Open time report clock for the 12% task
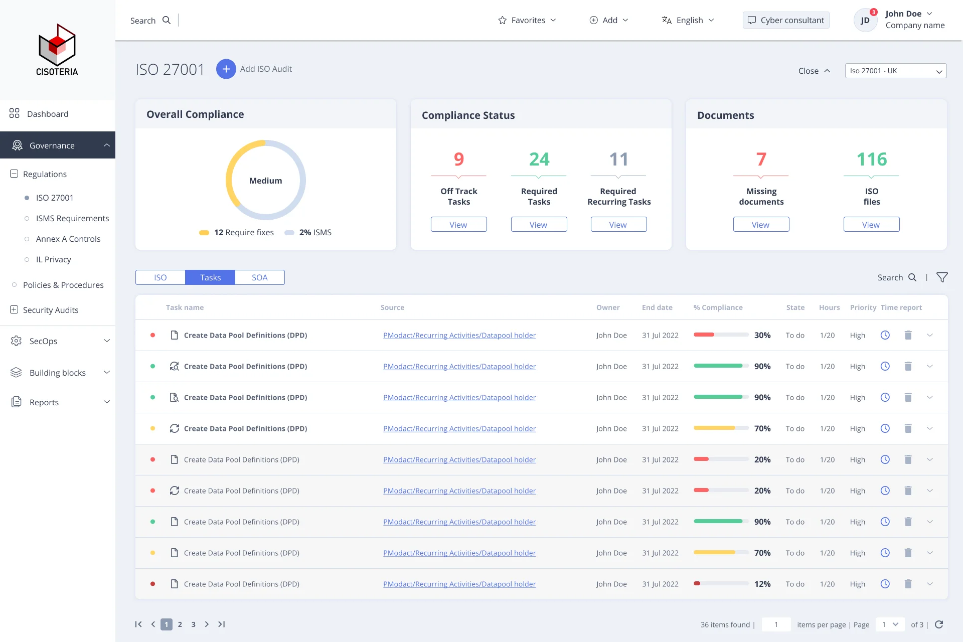The image size is (963, 642). click(x=885, y=584)
